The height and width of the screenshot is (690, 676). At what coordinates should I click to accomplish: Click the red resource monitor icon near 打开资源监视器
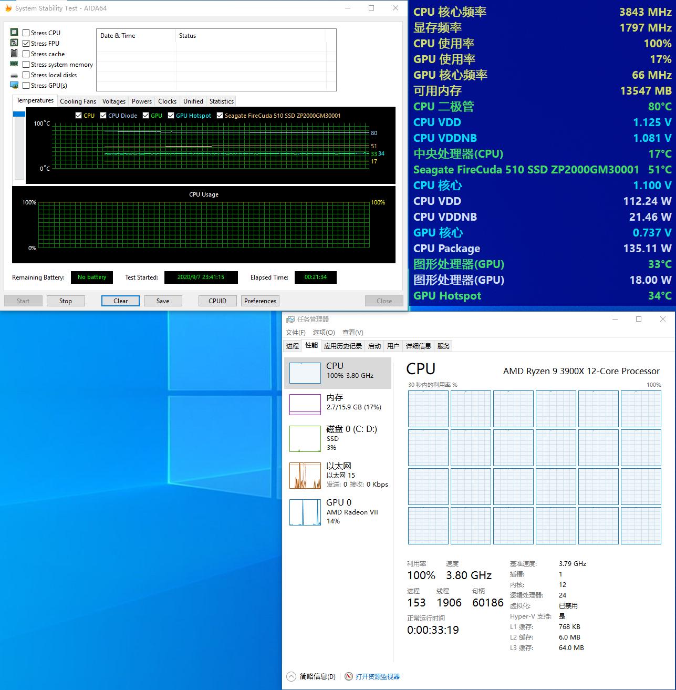[348, 676]
